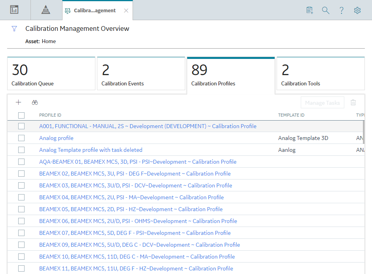Check the BEAMEX 09 row checkbox
Screen dimensions: 372x274
pos(21,245)
